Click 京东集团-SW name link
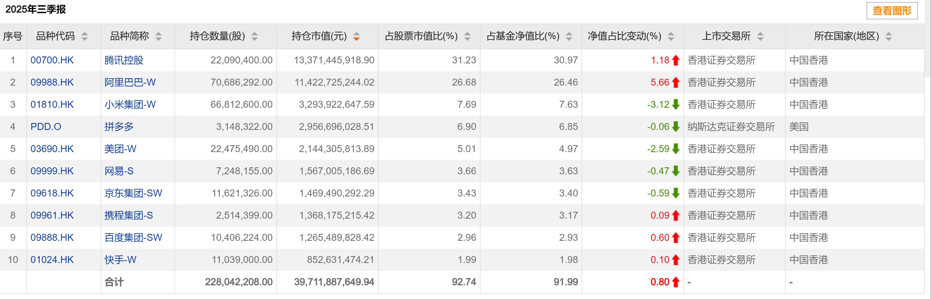Screen dimensions: 931x299 click(133, 193)
